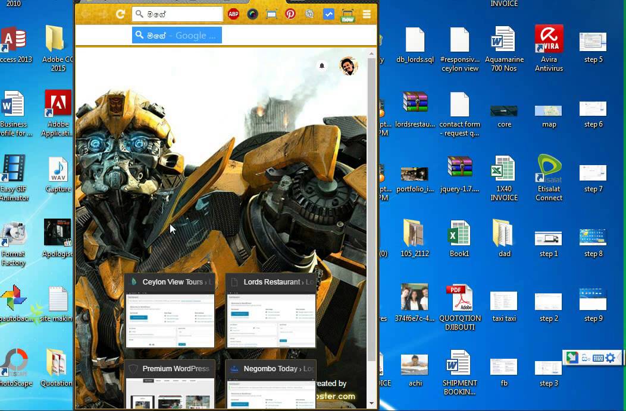This screenshot has height=411, width=626.
Task: Click the gray translate-style extension icon
Action: [309, 14]
